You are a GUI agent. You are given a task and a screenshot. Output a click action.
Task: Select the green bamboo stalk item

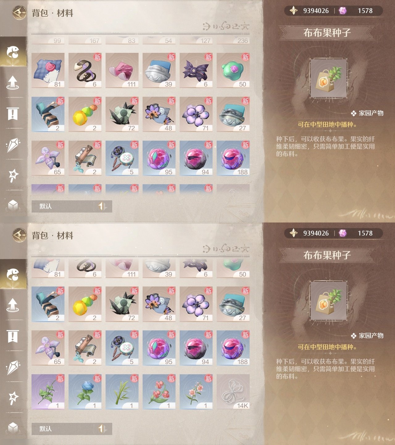point(122,392)
